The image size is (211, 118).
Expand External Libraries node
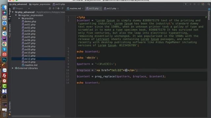coord(13,68)
